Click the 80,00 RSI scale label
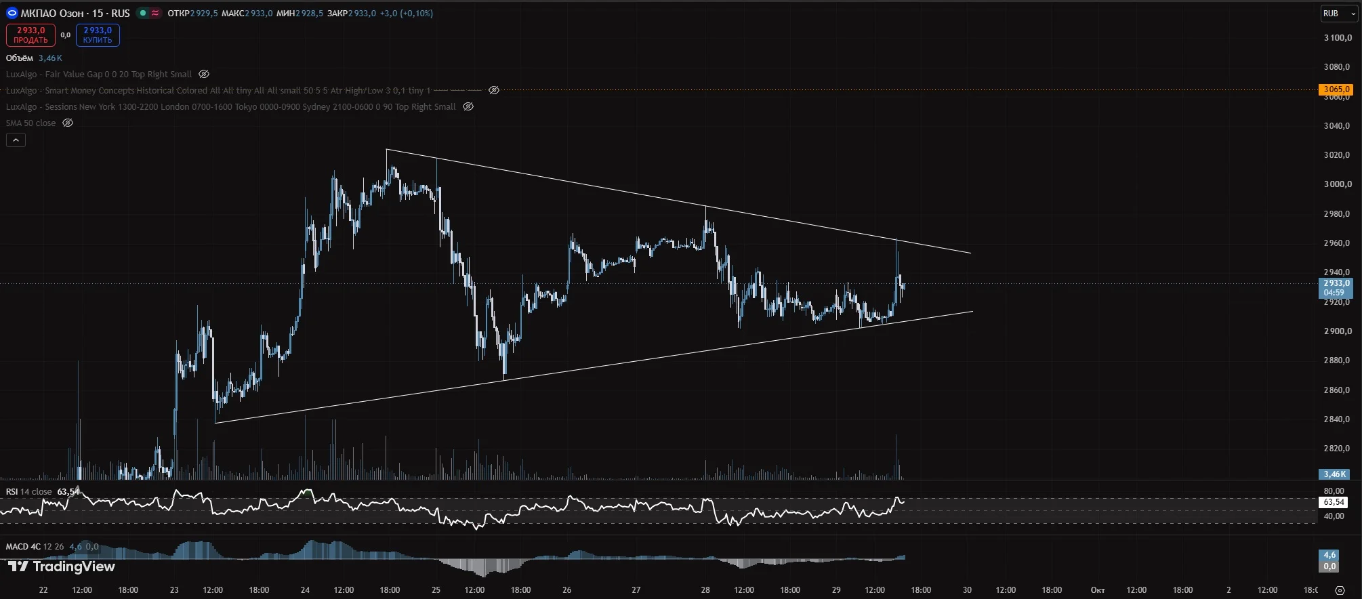 point(1334,491)
